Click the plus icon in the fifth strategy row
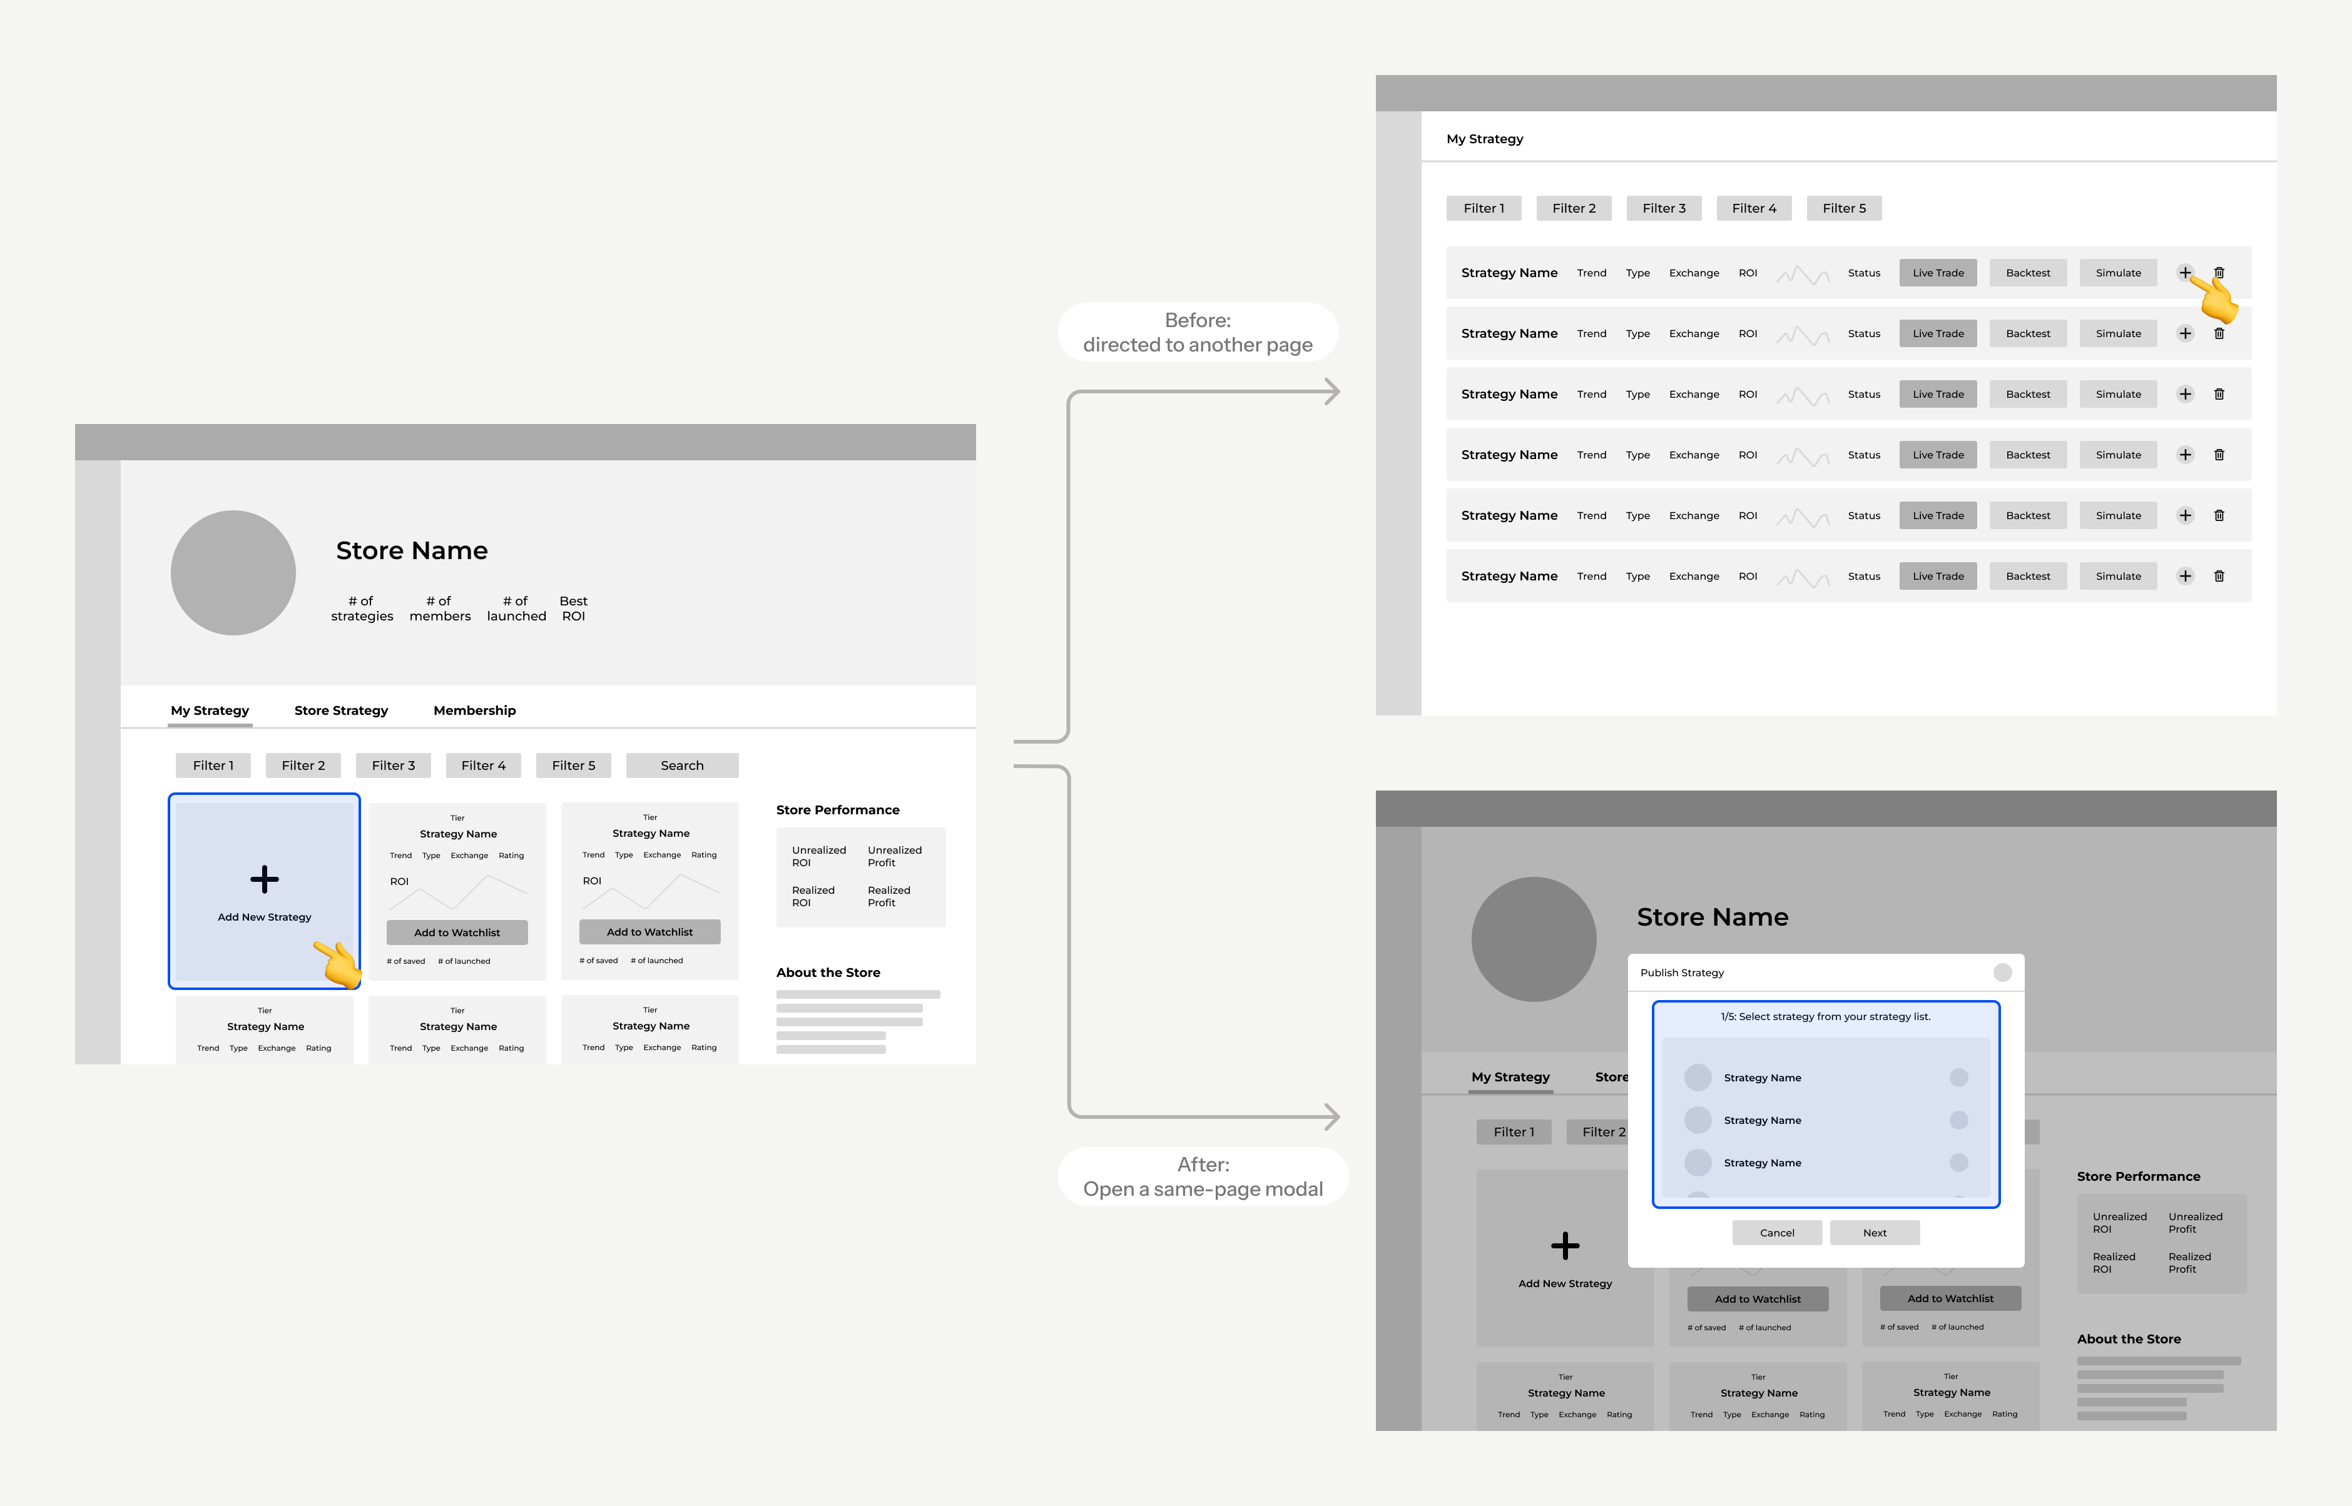 [2185, 515]
